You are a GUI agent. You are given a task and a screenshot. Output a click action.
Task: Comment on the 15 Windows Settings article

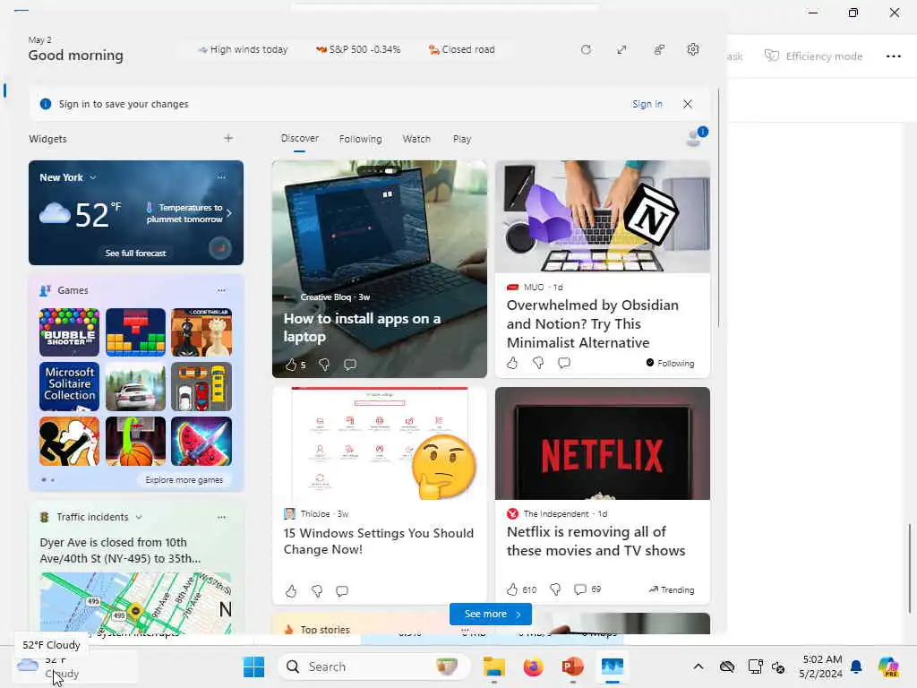pos(342,591)
